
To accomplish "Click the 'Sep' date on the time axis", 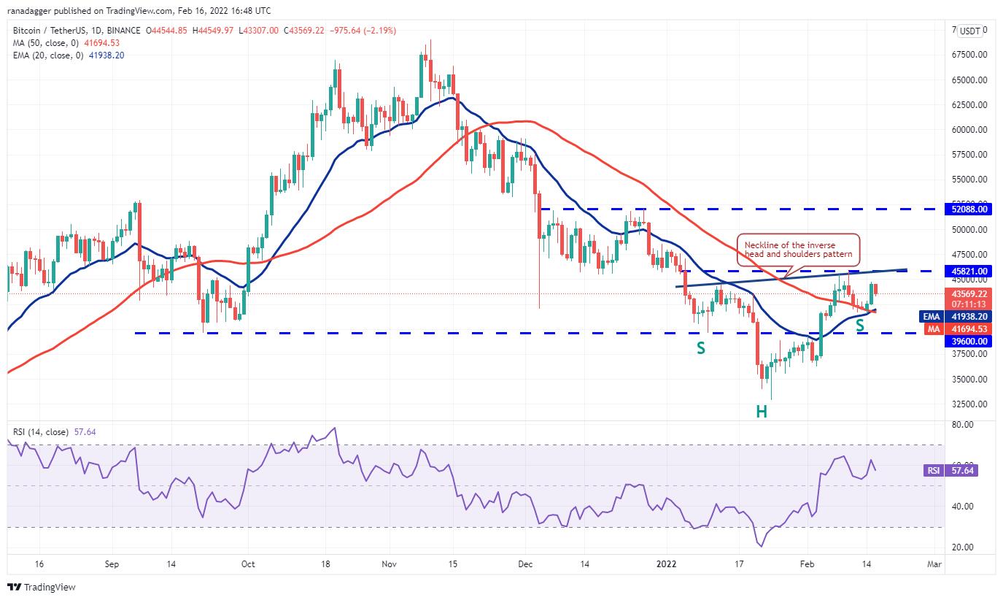I will point(112,564).
